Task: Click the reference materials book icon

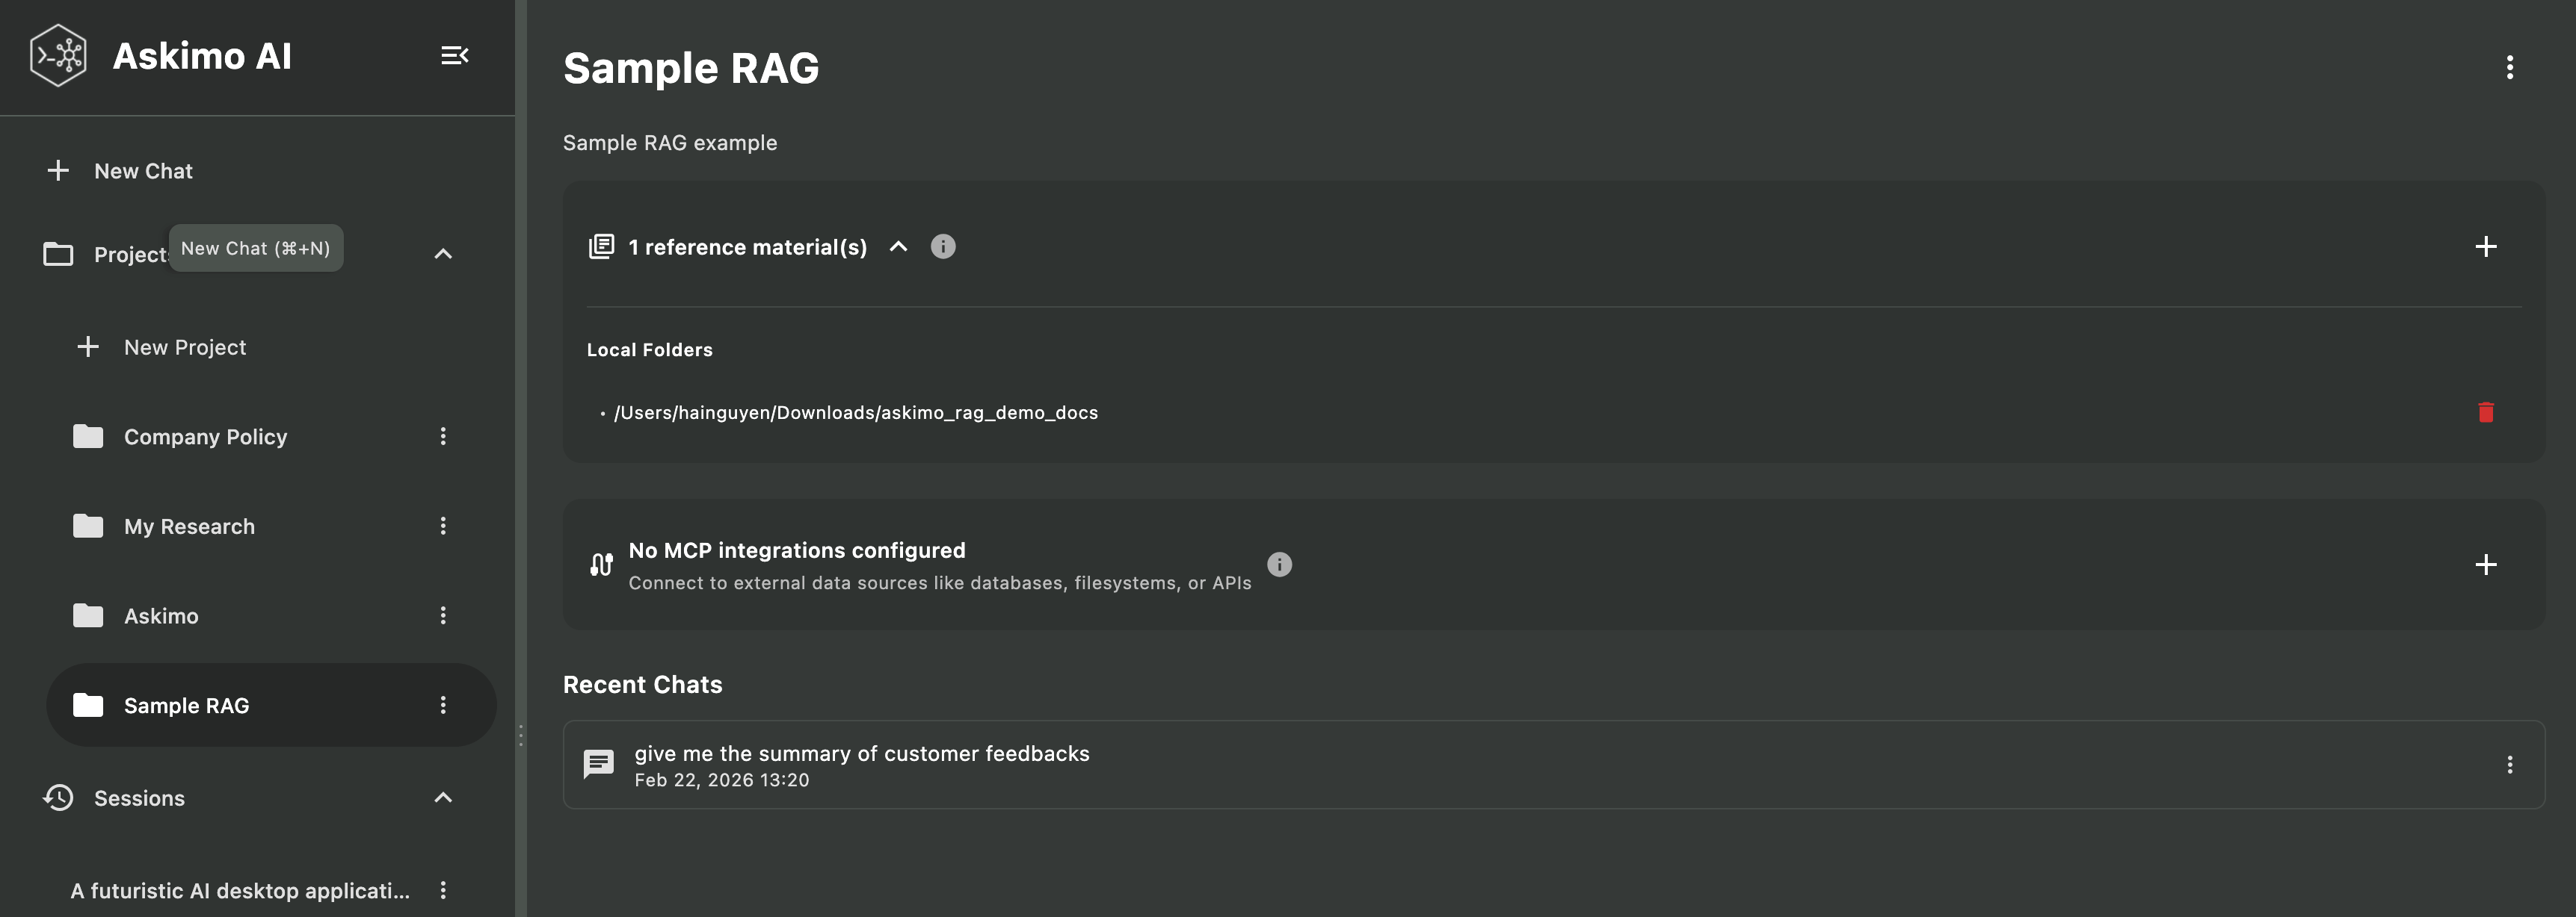Action: tap(601, 246)
